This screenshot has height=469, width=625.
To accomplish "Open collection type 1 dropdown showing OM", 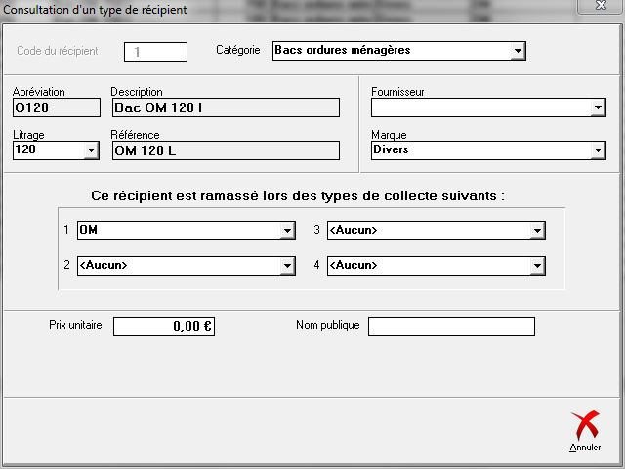I will pos(287,231).
